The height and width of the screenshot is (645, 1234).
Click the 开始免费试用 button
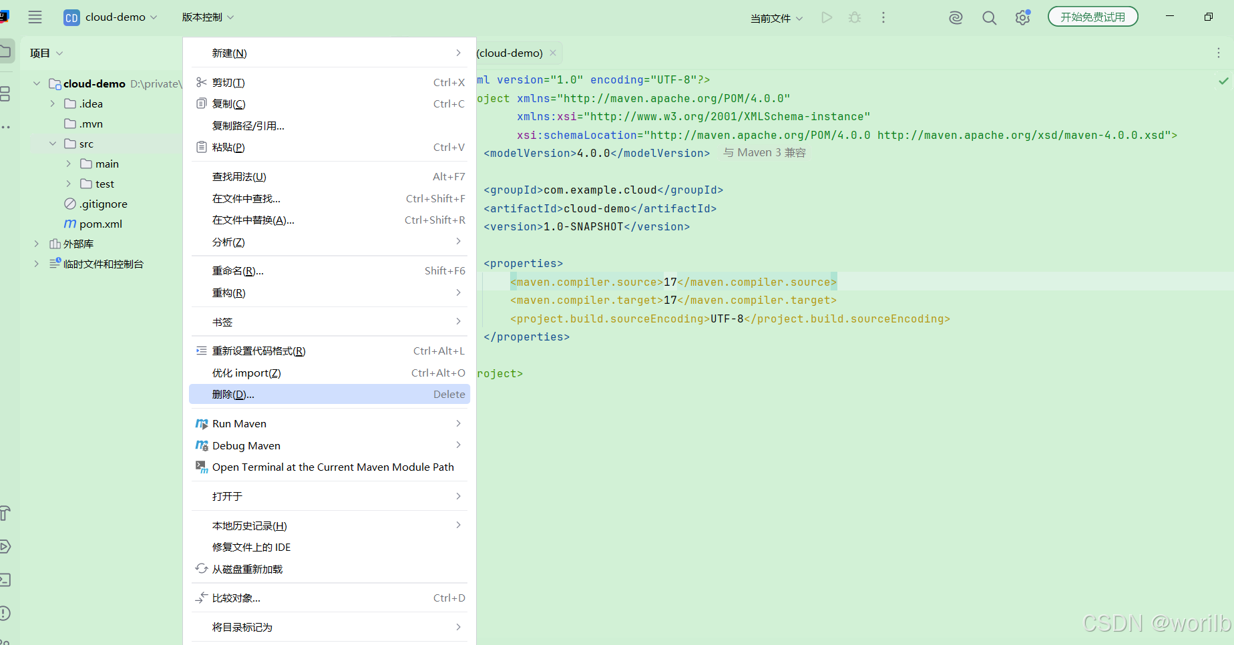tap(1092, 17)
